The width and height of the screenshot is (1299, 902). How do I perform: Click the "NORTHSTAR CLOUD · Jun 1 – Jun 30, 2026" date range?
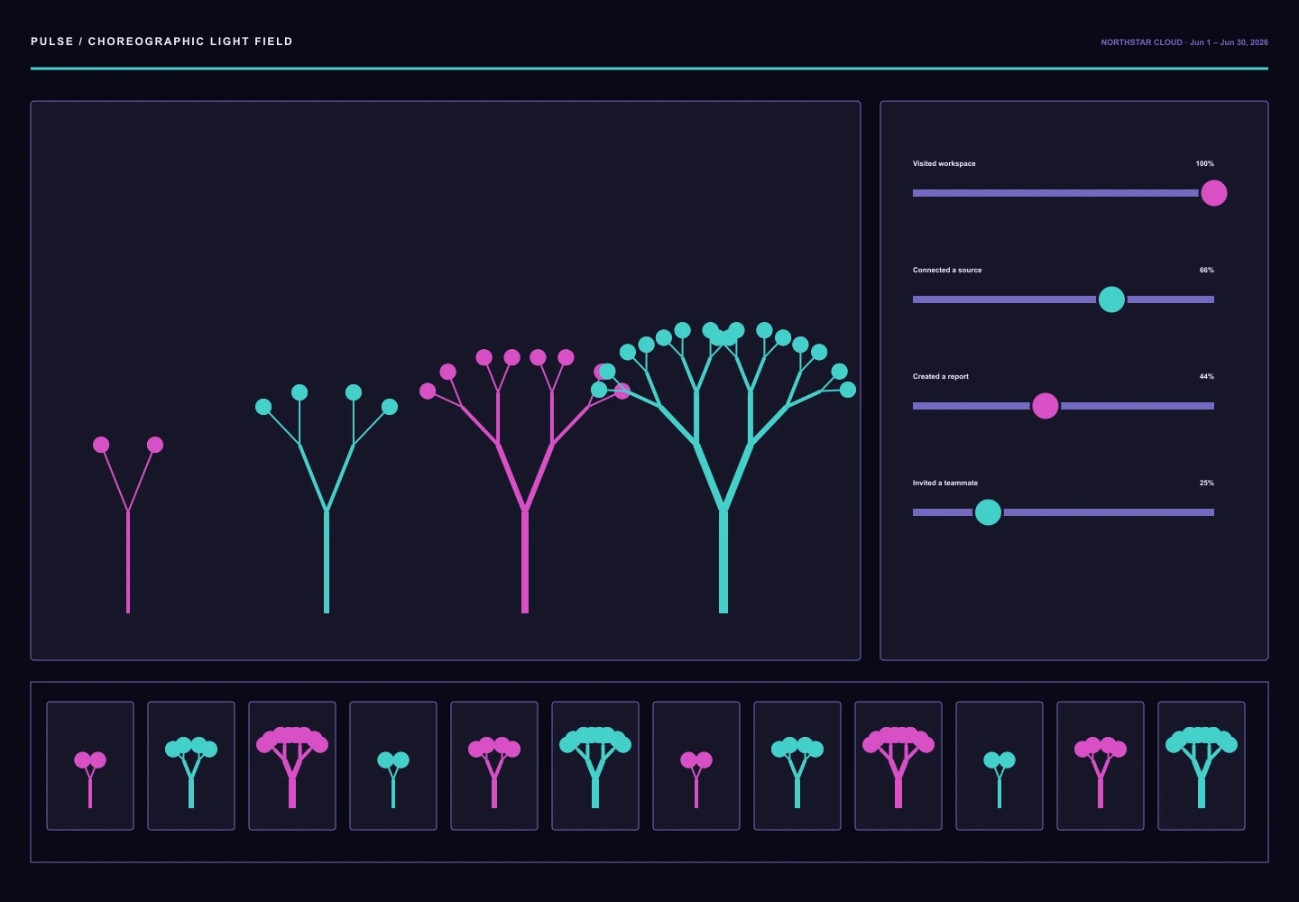point(1184,42)
